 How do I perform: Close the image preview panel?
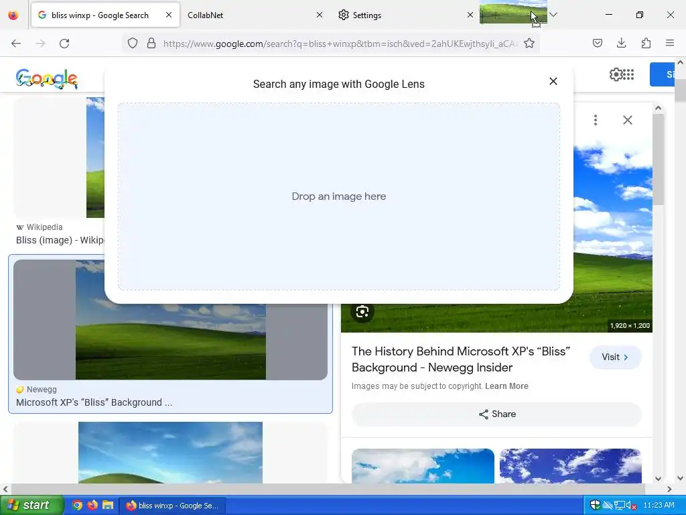627,120
